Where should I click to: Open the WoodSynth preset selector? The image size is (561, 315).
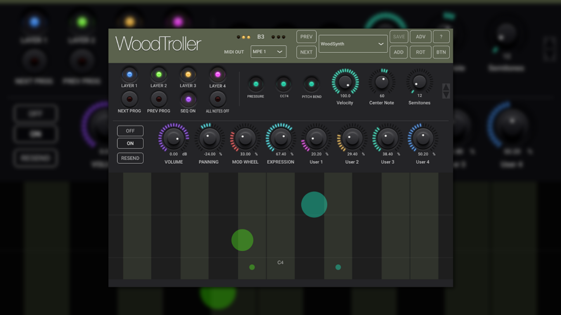[353, 44]
